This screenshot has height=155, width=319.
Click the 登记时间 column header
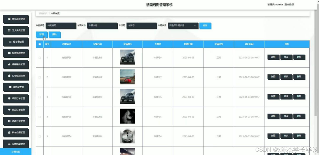[x=249, y=44]
